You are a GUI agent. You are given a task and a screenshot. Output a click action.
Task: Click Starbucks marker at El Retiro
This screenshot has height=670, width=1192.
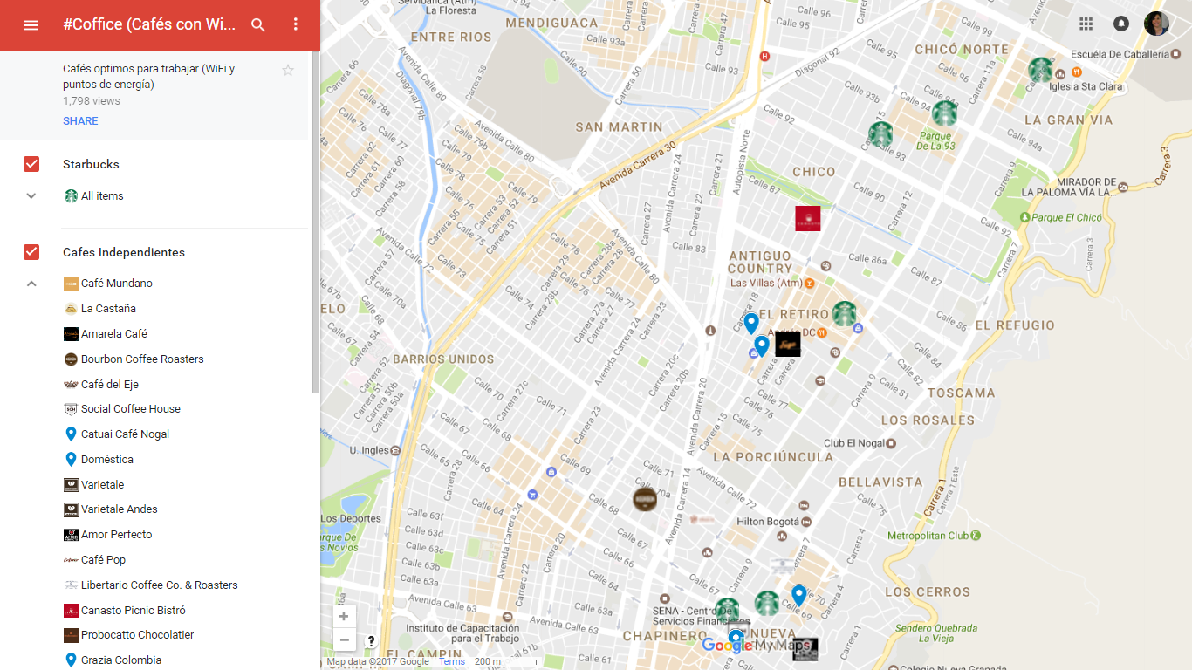(x=844, y=313)
